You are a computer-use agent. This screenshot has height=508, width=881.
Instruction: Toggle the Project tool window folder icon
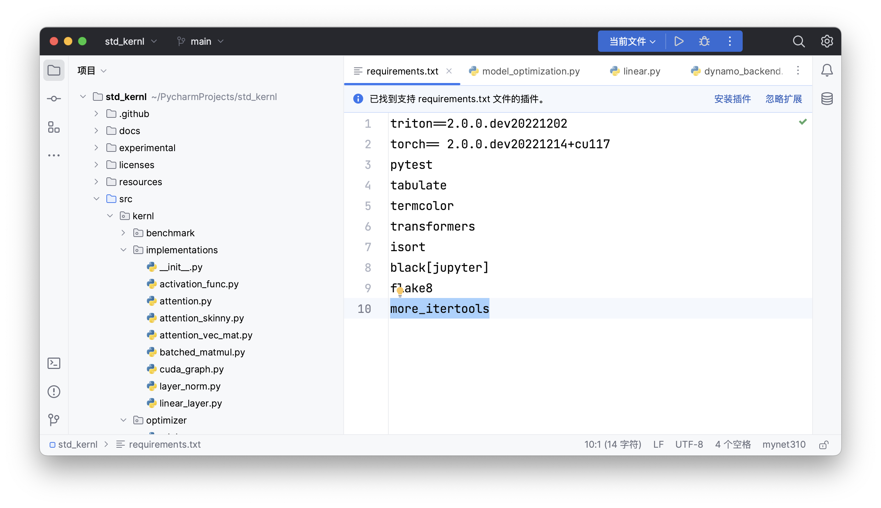(x=54, y=70)
